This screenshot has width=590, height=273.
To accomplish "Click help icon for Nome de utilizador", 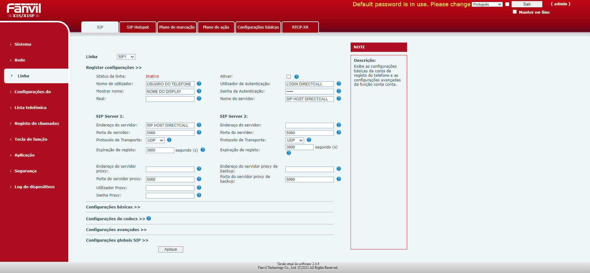I will pyautogui.click(x=199, y=84).
